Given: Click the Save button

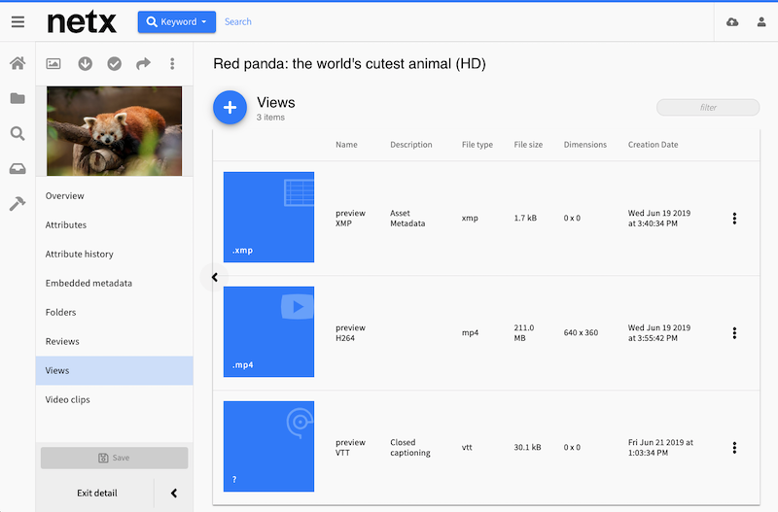Looking at the screenshot, I should point(114,458).
